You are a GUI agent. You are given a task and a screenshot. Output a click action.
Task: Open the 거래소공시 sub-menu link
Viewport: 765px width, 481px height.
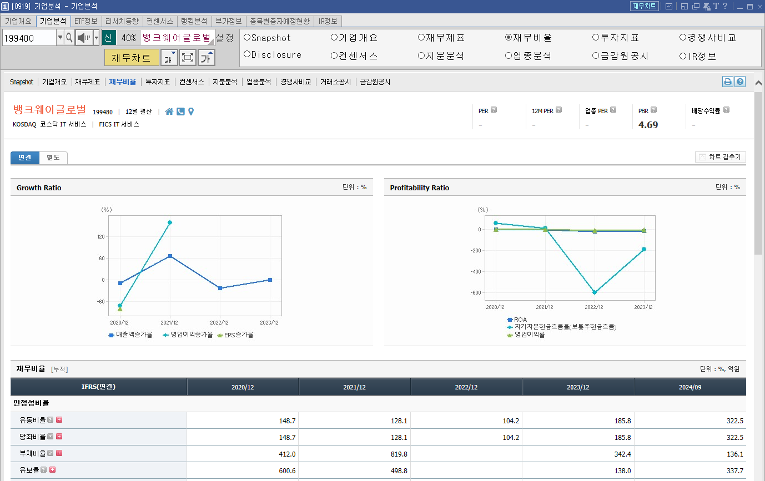pyautogui.click(x=335, y=82)
